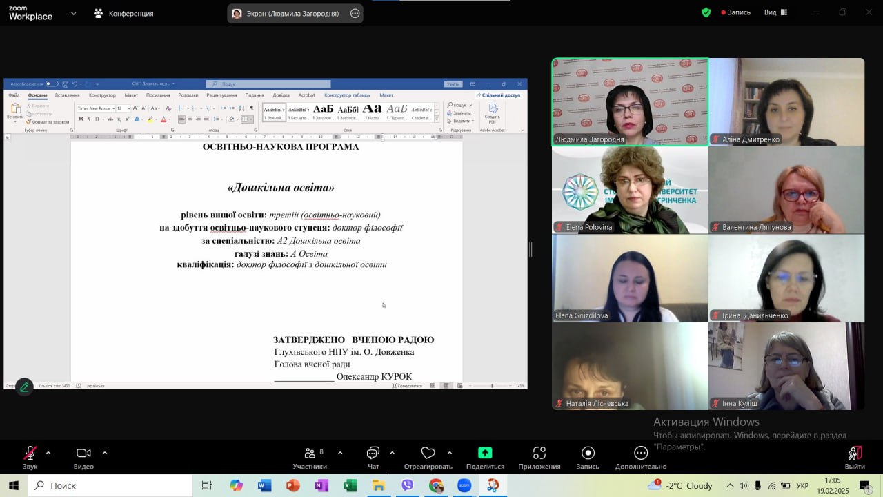The image size is (883, 497).
Task: Open Viber from Windows taskbar
Action: tap(407, 485)
